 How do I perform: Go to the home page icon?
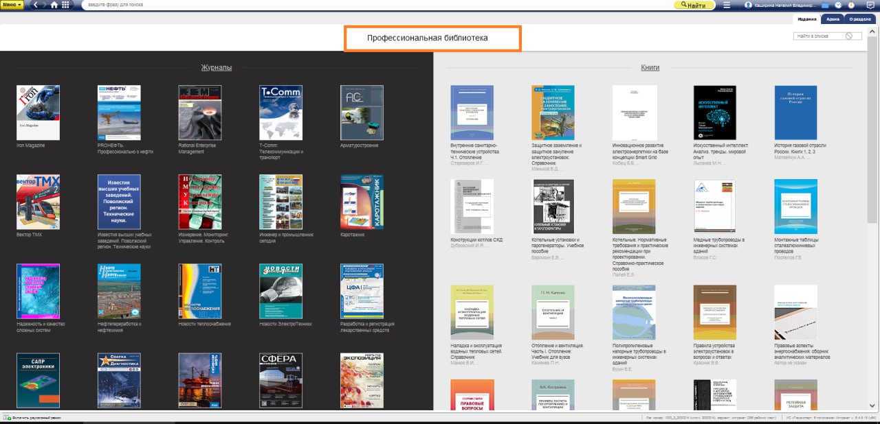click(x=54, y=5)
